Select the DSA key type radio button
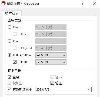The height and width of the screenshot is (97, 100). pyautogui.click(x=10, y=41)
